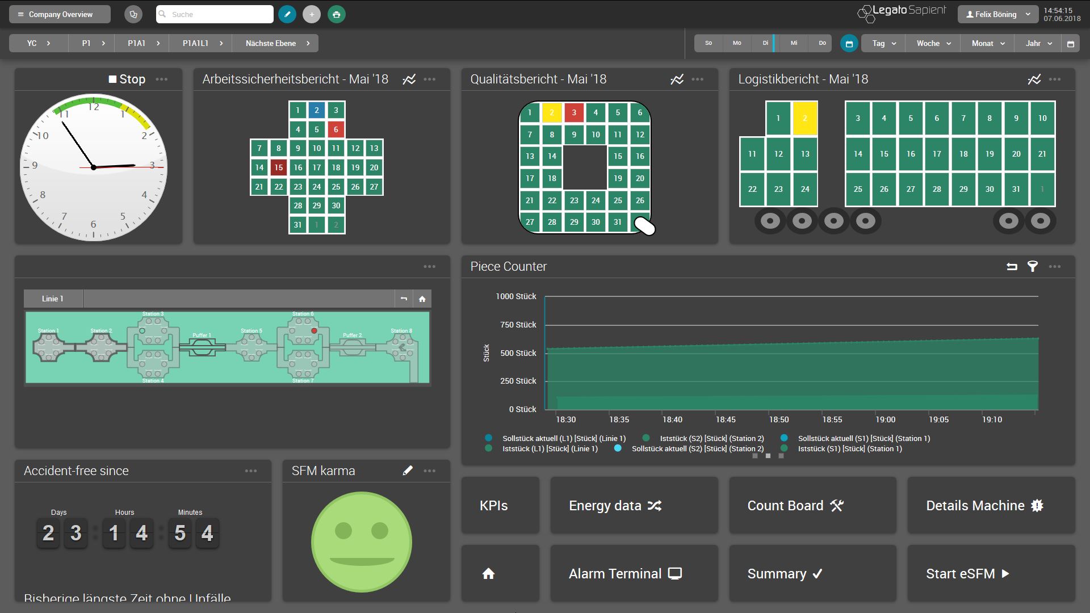Open the Nächste Ebene breadcrumb

point(275,43)
